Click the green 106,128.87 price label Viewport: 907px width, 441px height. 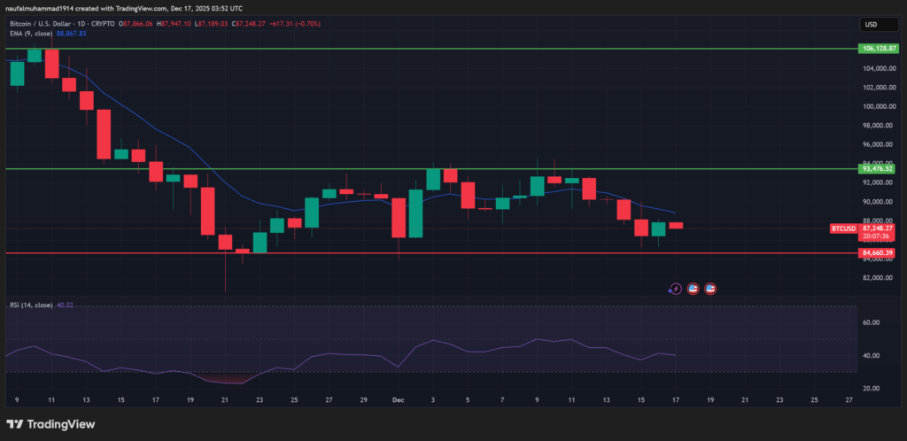(x=880, y=49)
